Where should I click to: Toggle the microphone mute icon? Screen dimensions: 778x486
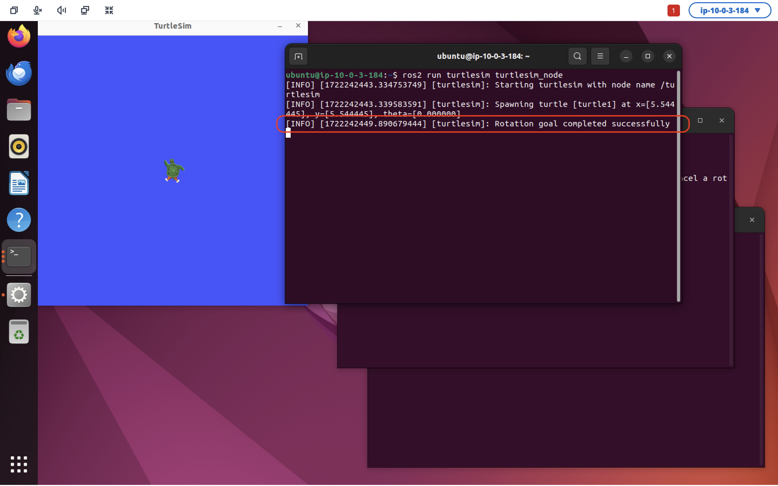point(38,10)
